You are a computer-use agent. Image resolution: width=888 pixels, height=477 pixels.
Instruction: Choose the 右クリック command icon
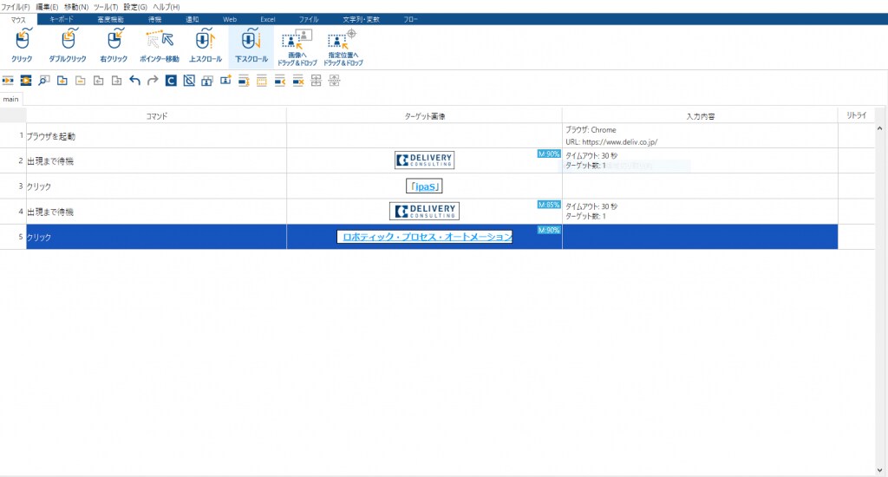tap(114, 46)
